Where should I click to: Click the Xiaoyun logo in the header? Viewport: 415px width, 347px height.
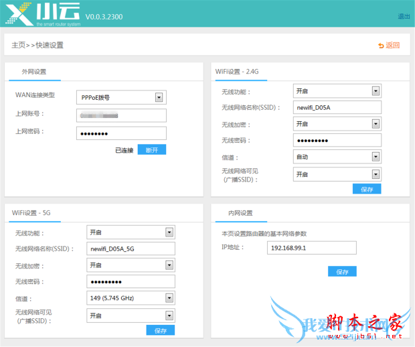[x=43, y=14]
